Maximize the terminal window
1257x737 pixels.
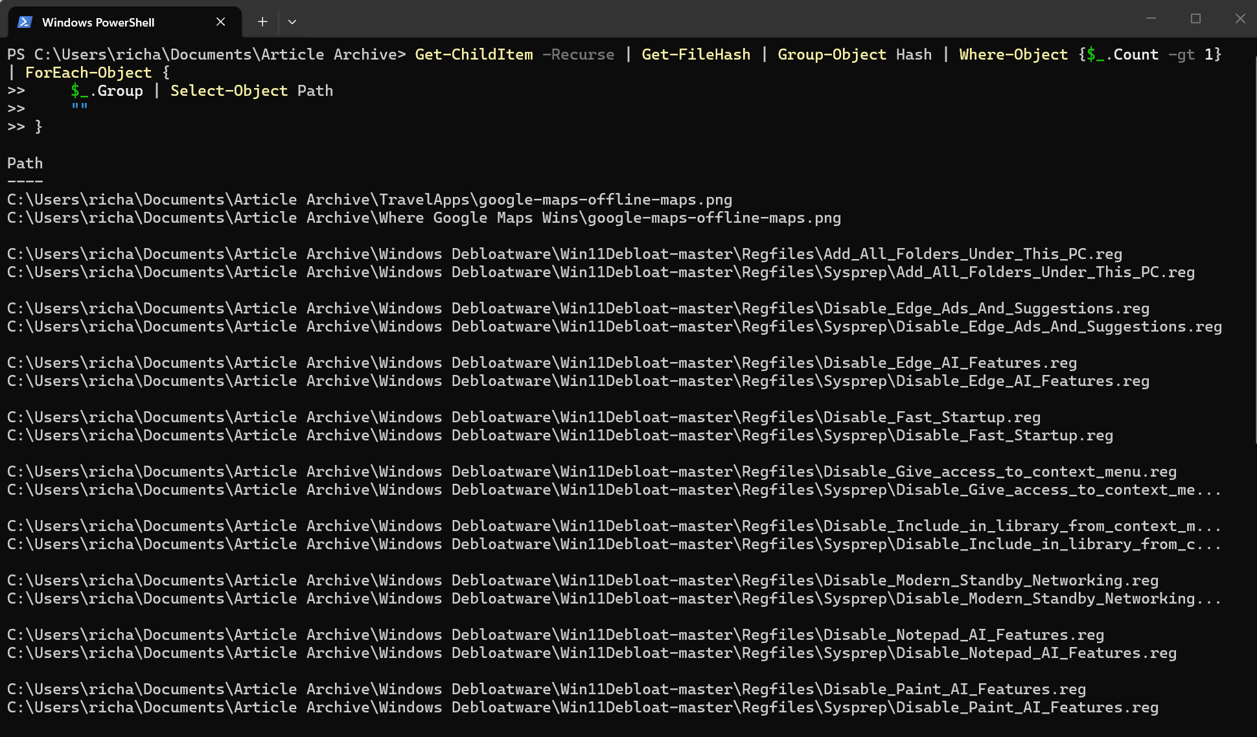1195,19
